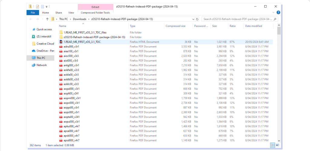Screen dimensions: 310x151
Task: Select the file aiol000_v3r3
Action: point(71,61)
